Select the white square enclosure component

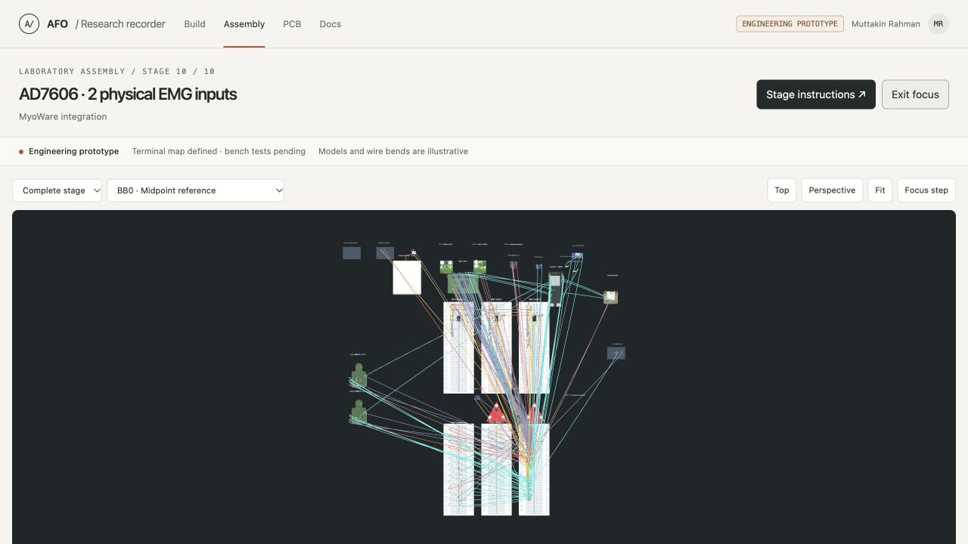point(407,277)
